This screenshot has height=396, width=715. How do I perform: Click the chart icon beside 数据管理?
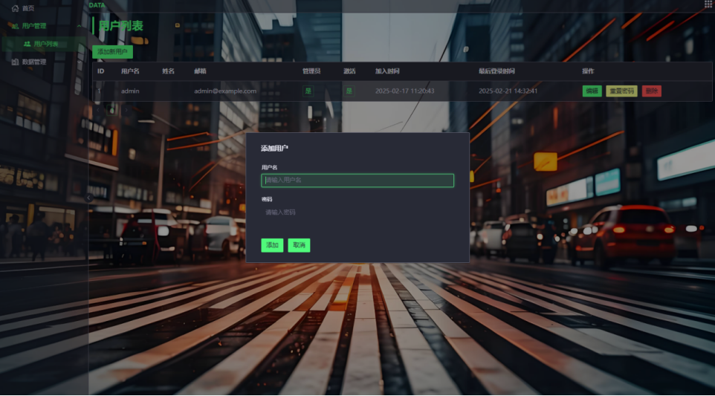click(x=15, y=62)
